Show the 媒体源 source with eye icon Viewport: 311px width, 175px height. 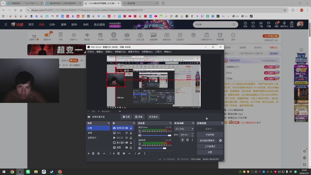pos(127,138)
